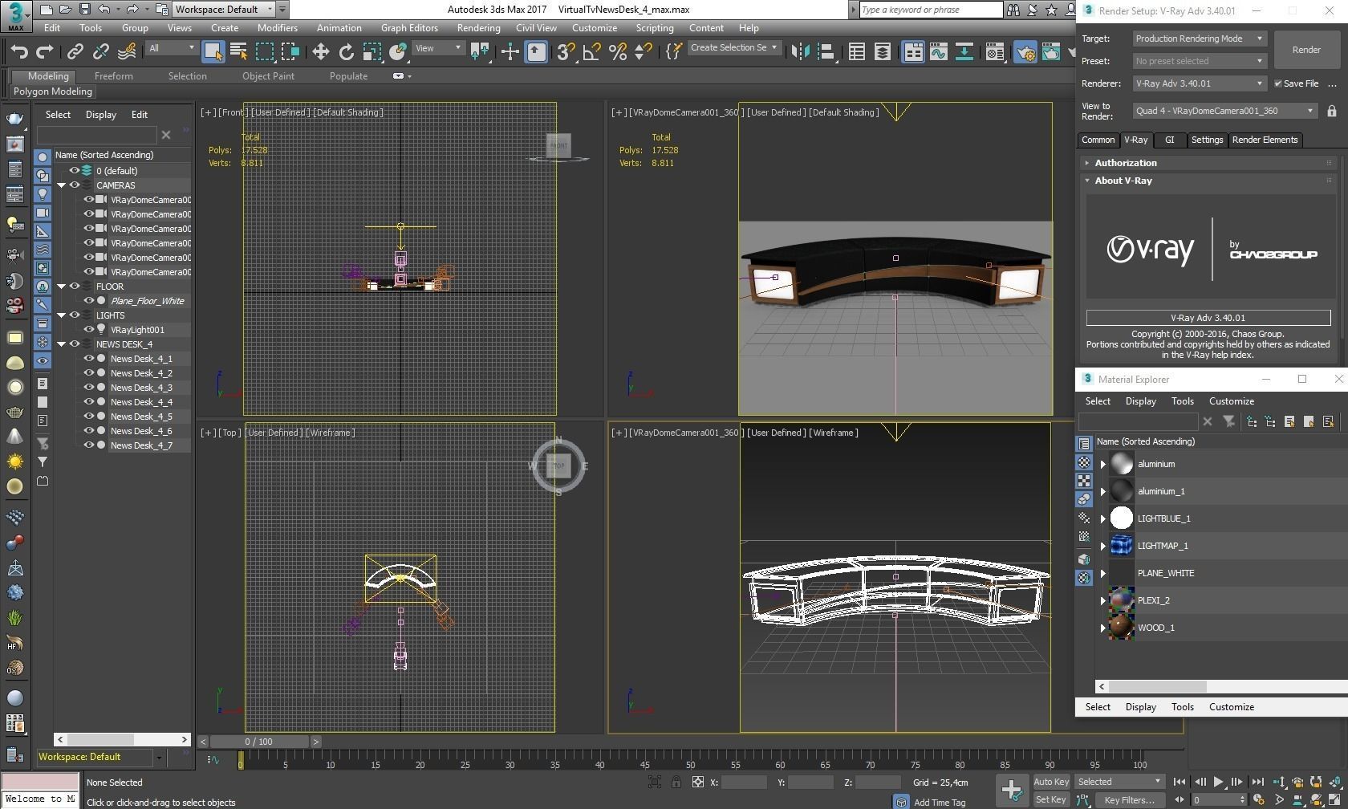The image size is (1348, 809).
Task: Click the large plus key icon
Action: (1011, 791)
